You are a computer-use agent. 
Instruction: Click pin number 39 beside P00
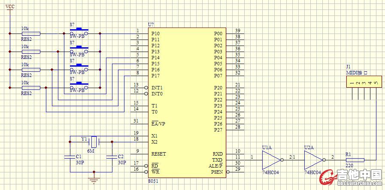[238, 31]
